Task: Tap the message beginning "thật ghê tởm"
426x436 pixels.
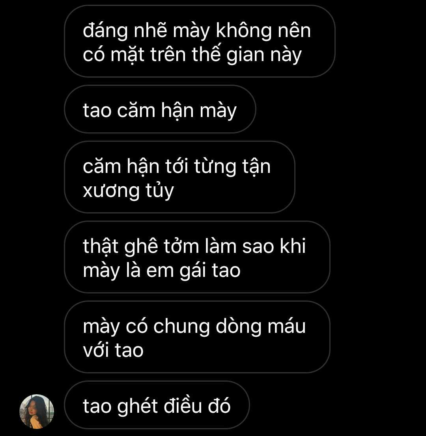Action: tap(197, 257)
